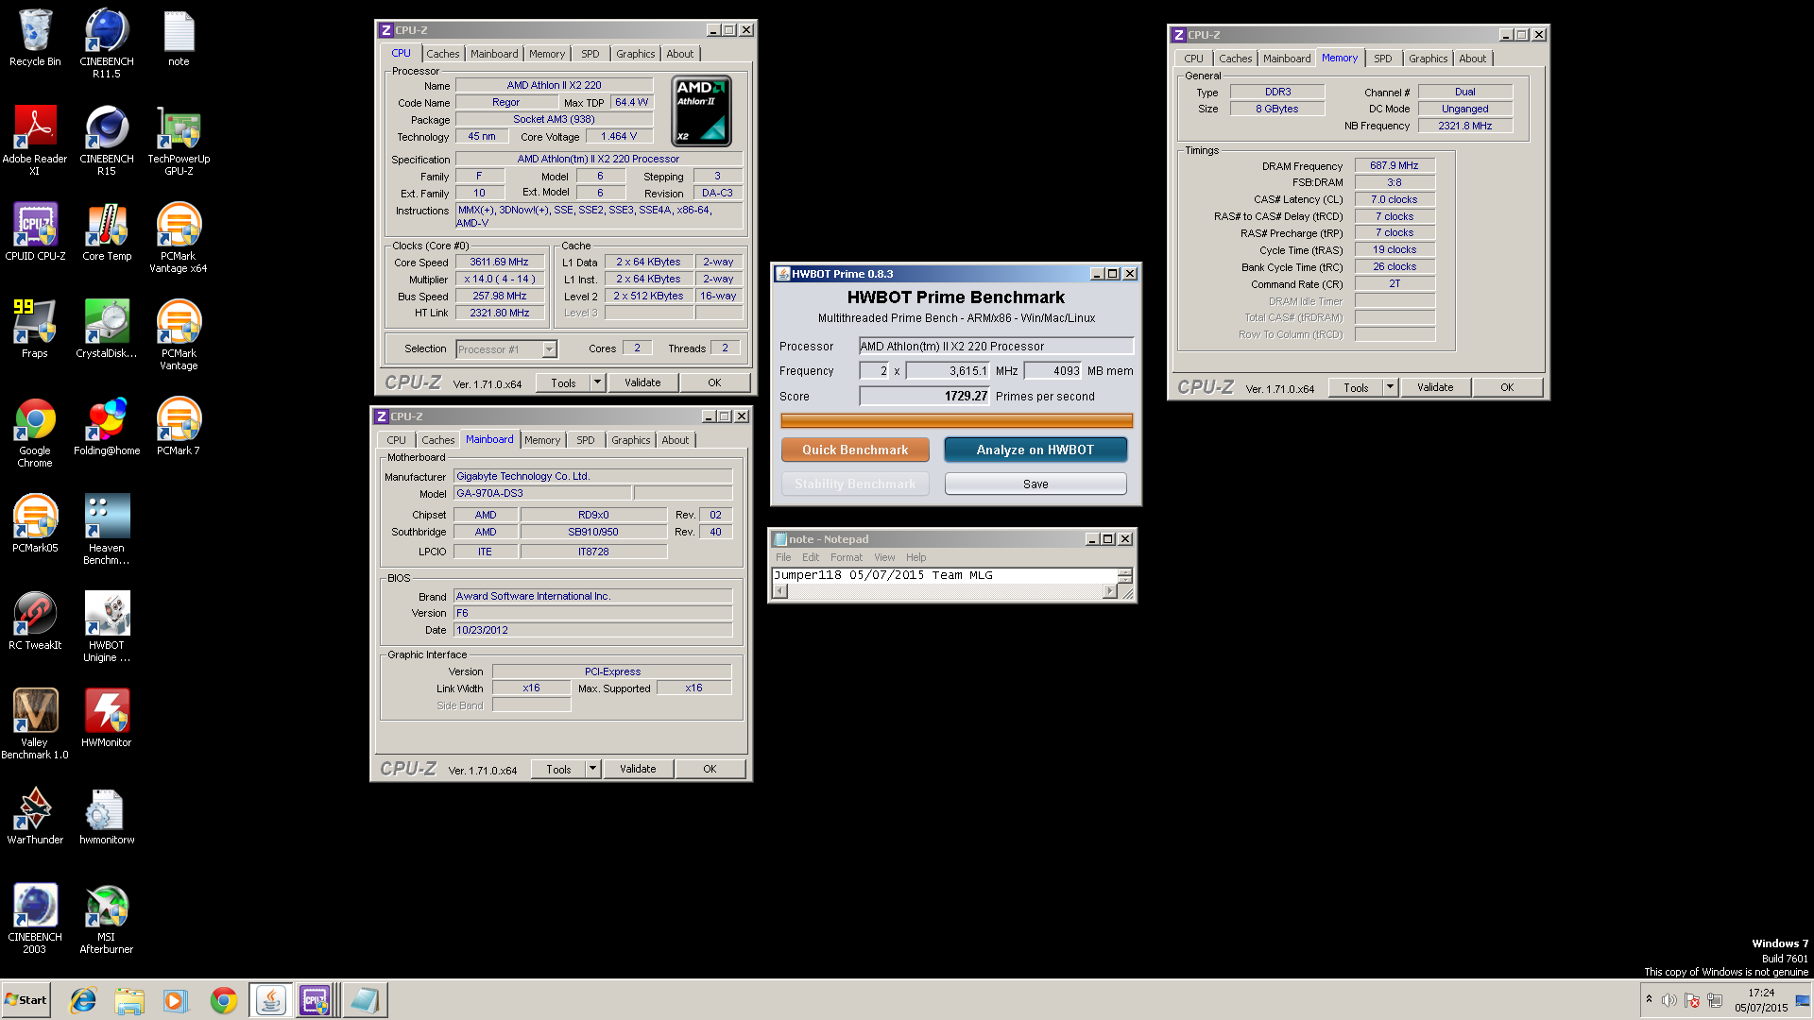This screenshot has height=1020, width=1814.
Task: Open volume control in system tray
Action: click(1669, 1000)
